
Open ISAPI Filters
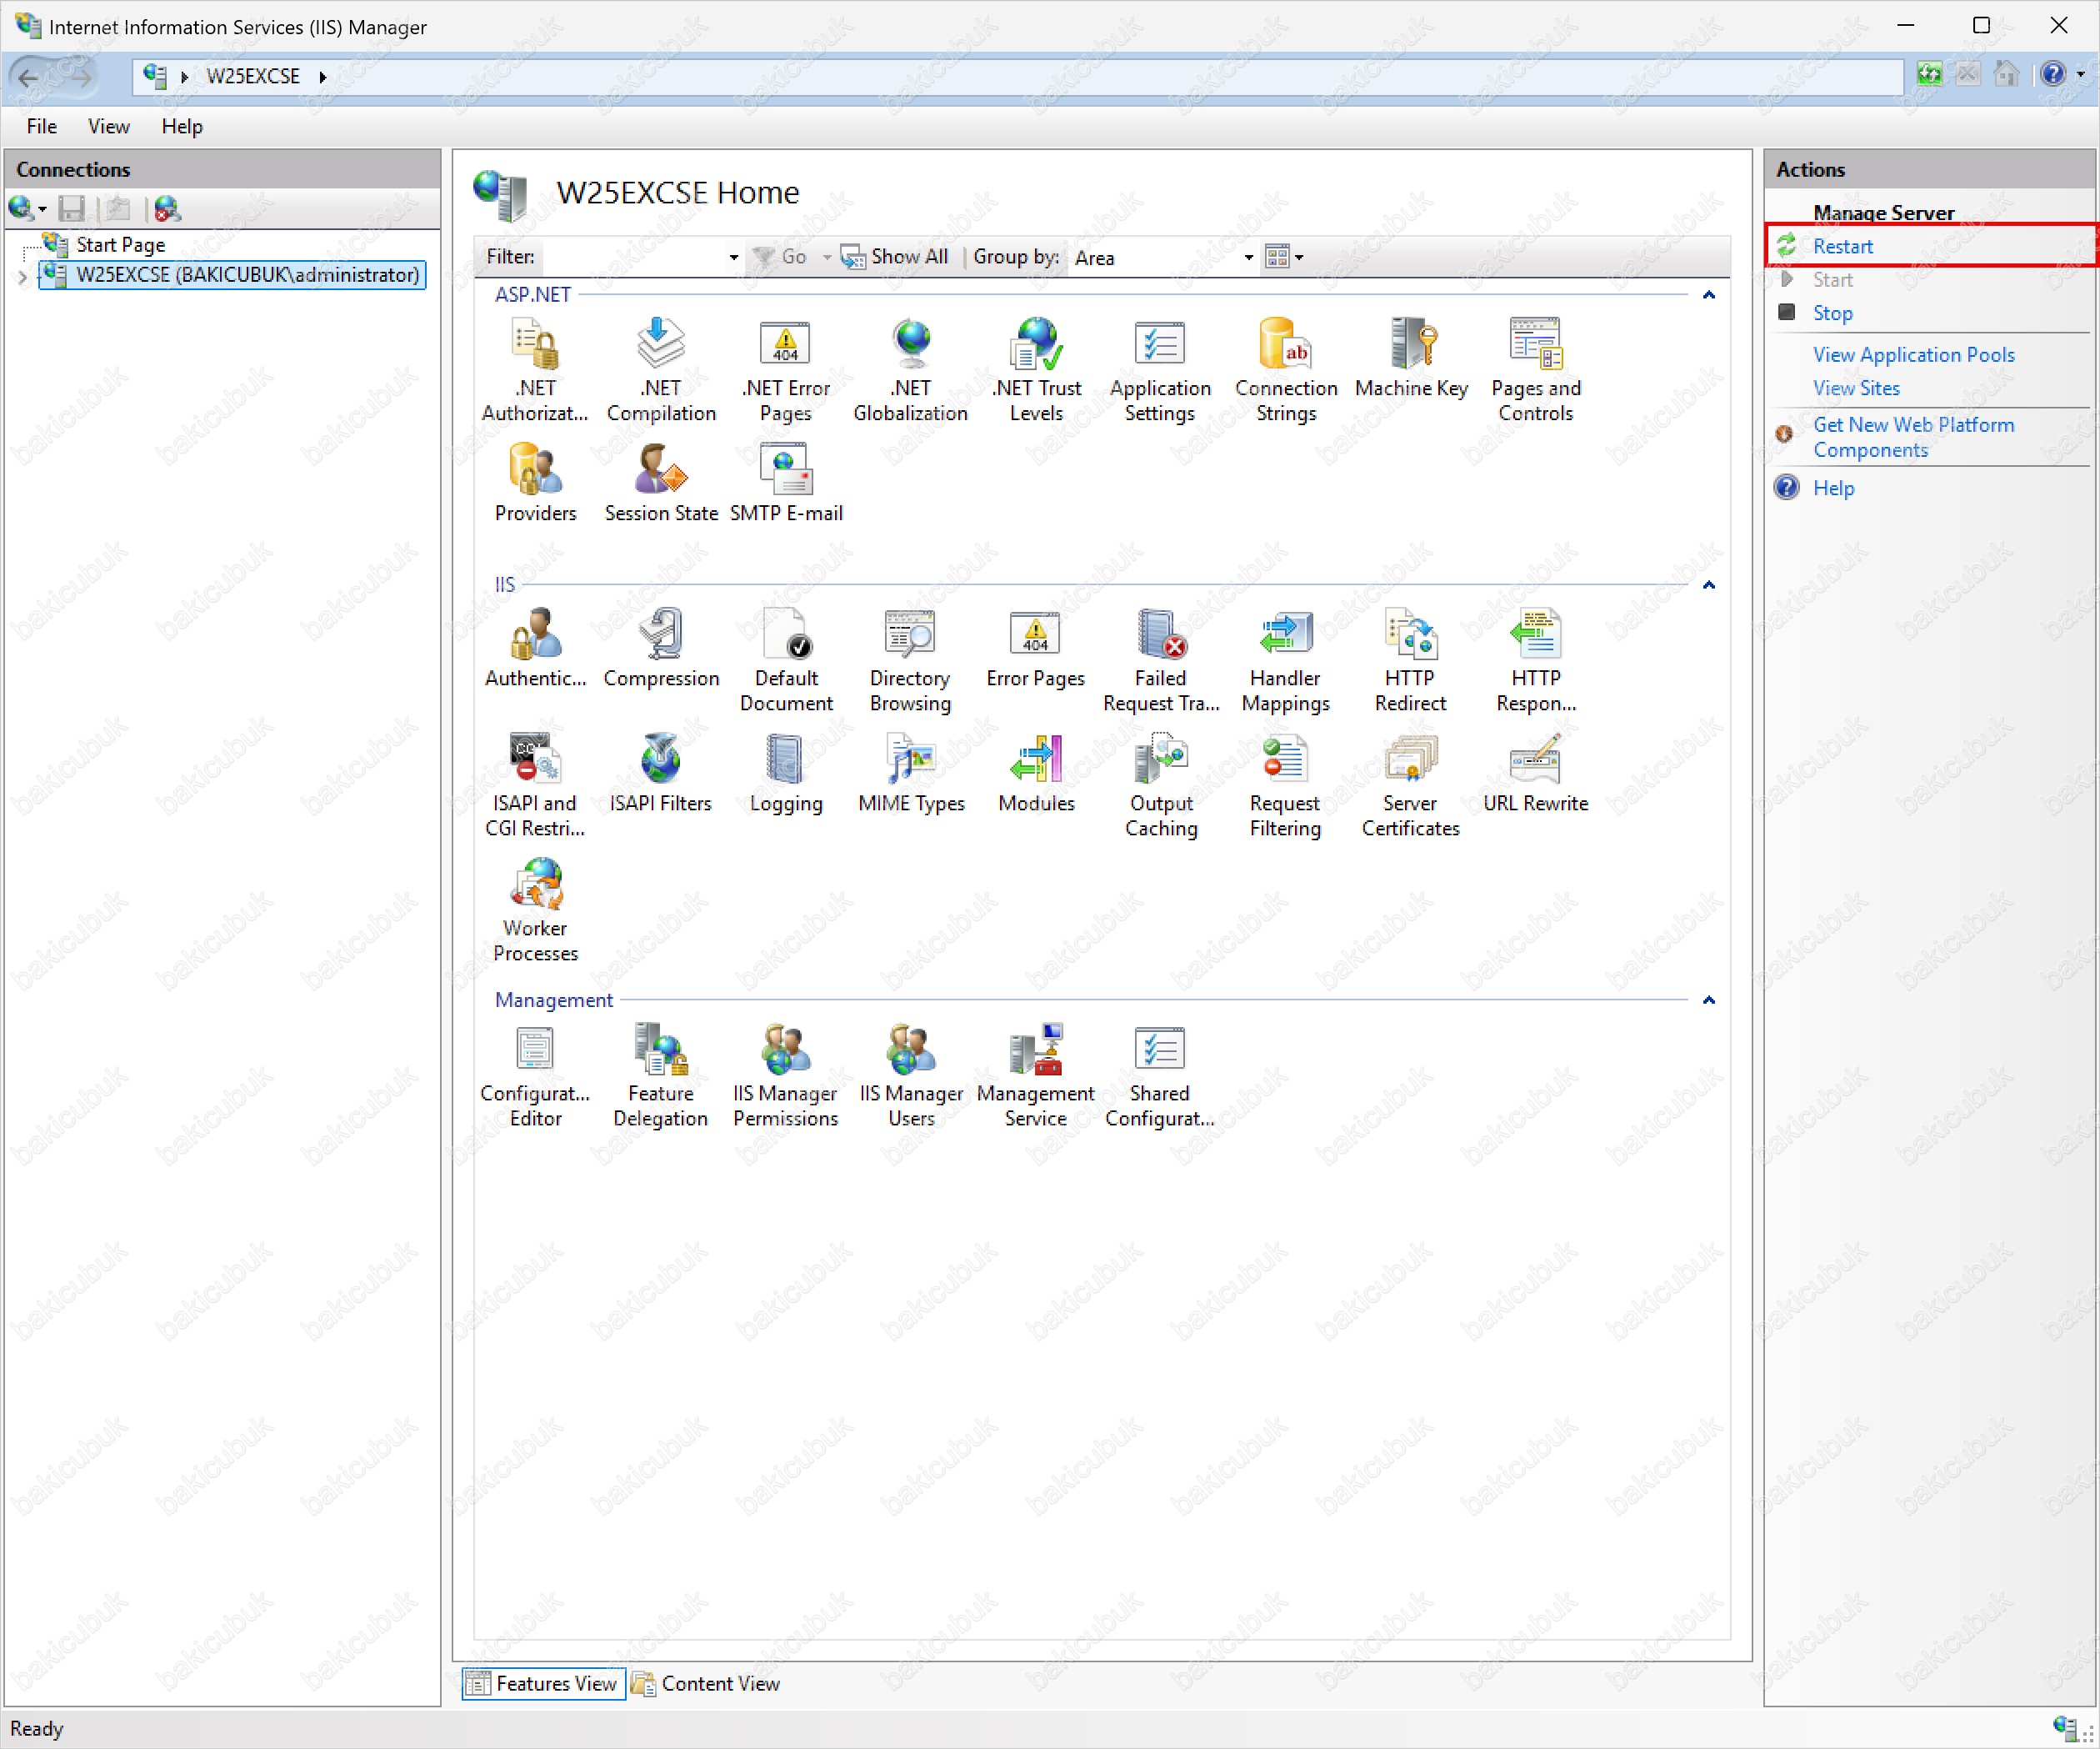pos(661,773)
